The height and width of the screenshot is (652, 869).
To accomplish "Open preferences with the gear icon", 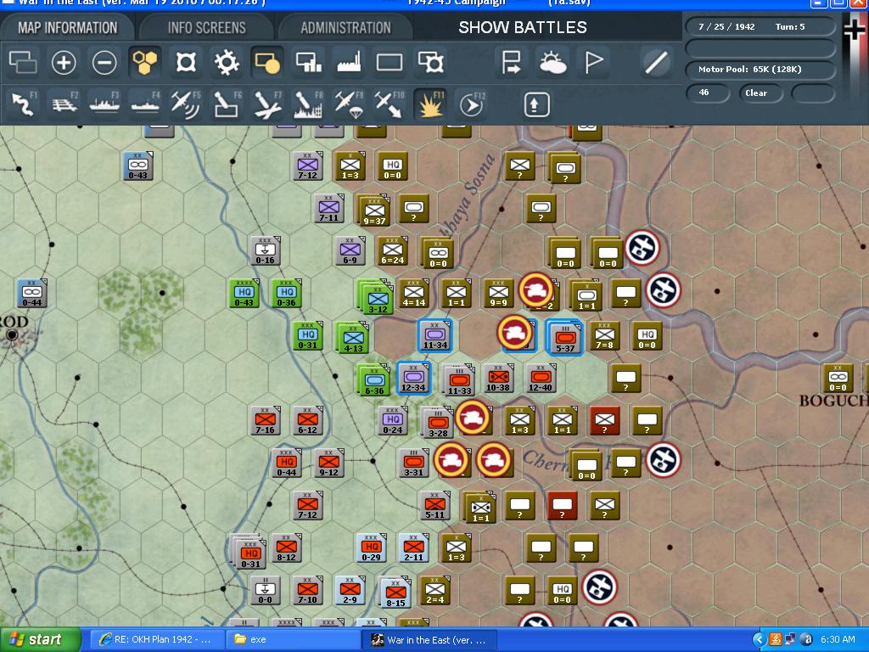I will pos(227,62).
